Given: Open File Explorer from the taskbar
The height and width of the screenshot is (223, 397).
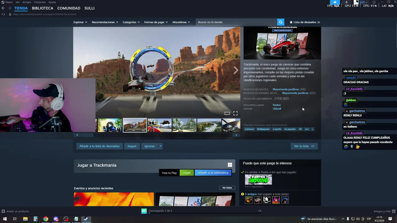Looking at the screenshot, I should click(25, 219).
